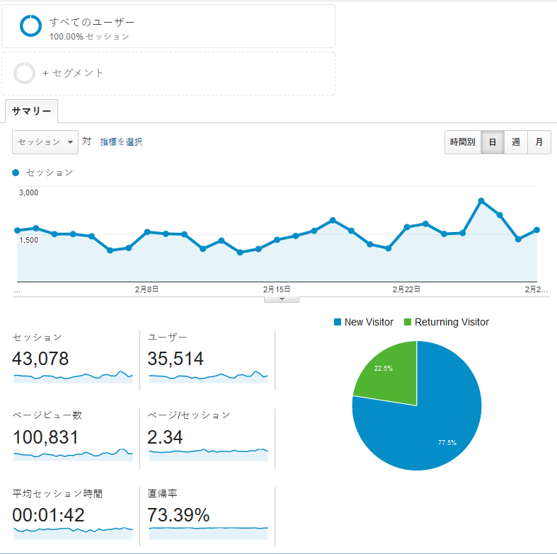Click the 指標を選択 link
The image size is (557, 554).
[121, 142]
